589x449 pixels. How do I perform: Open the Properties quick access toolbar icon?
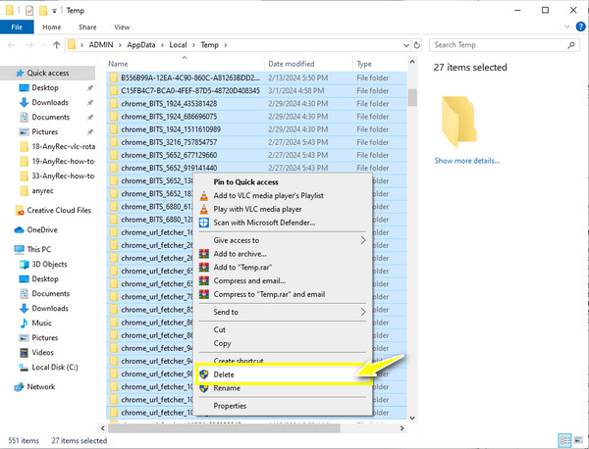[x=29, y=11]
